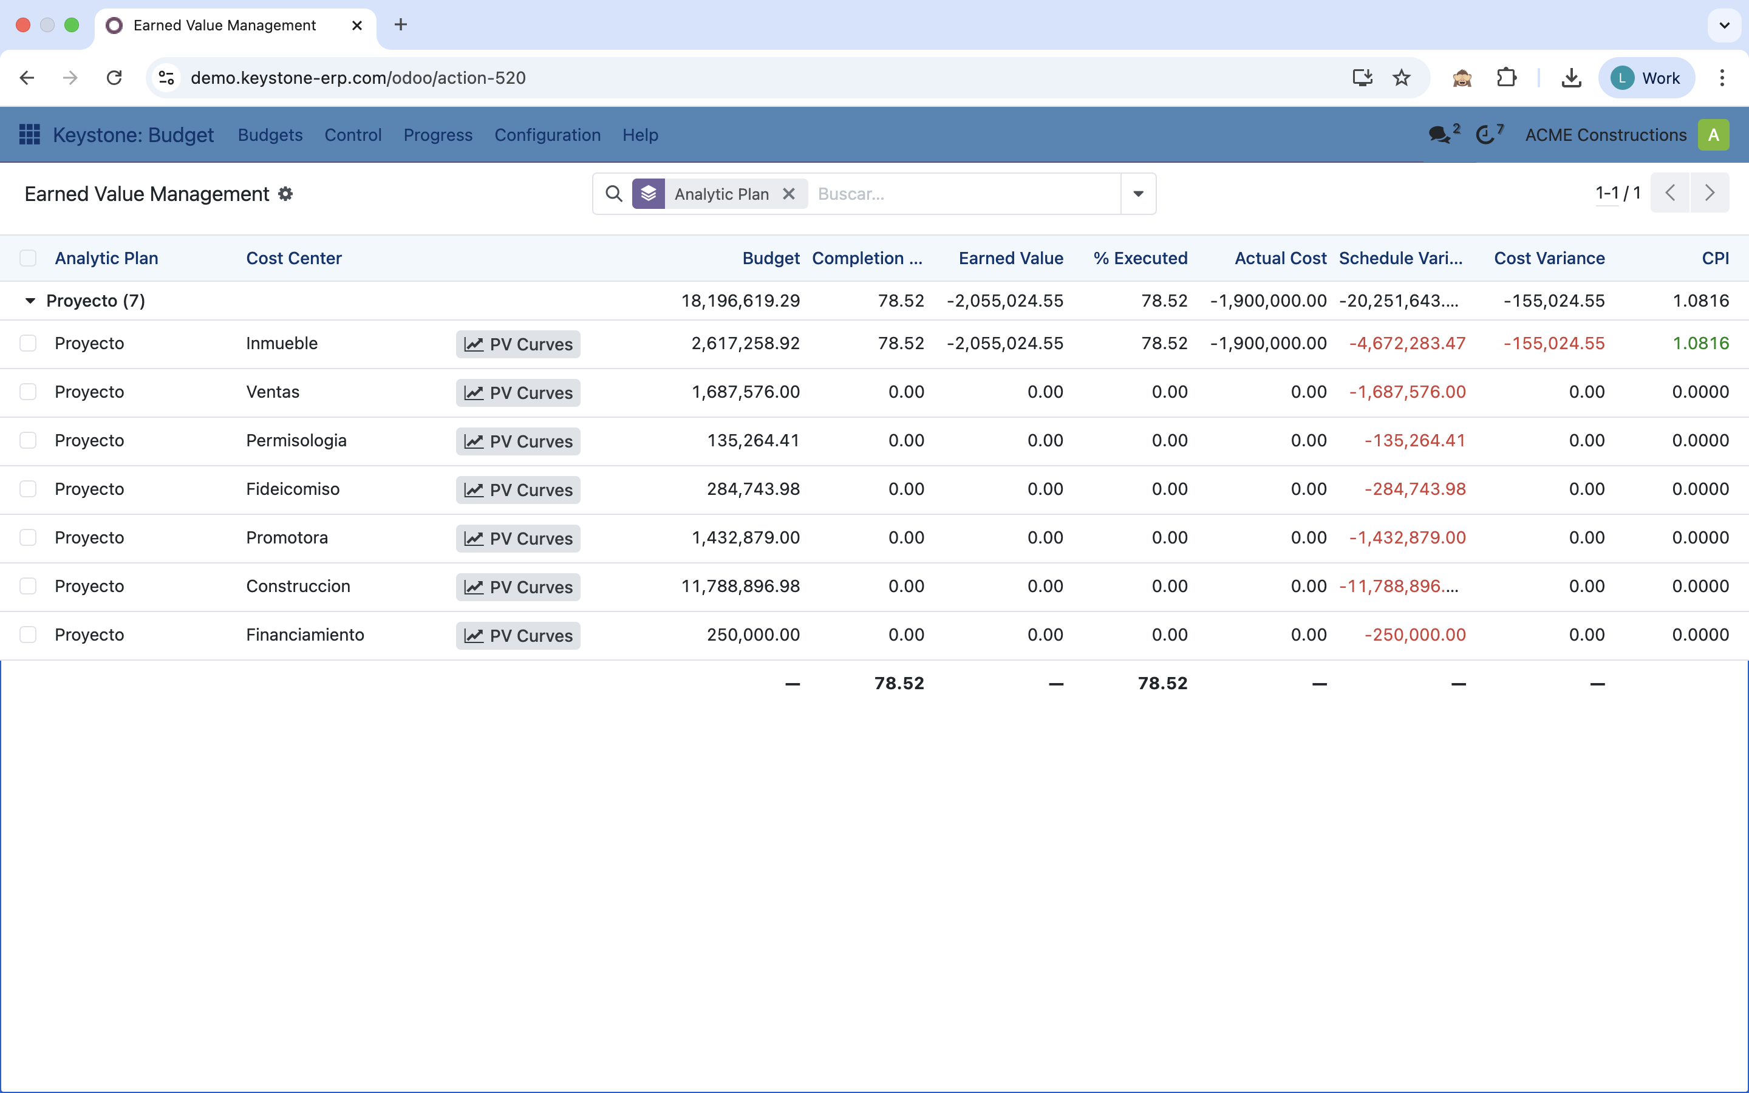Collapse the Proyecto (7) group
This screenshot has width=1749, height=1093.
click(30, 301)
